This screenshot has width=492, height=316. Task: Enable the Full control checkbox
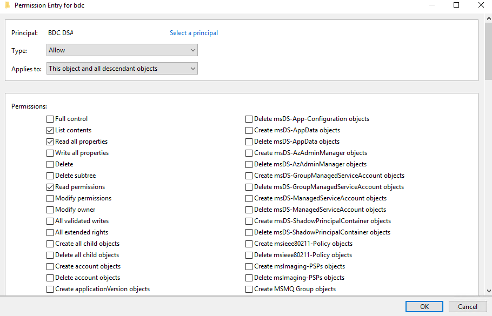[x=50, y=119]
